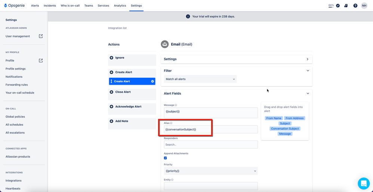
Task: Add a Close Alert action plus icon
Action: tap(111, 92)
